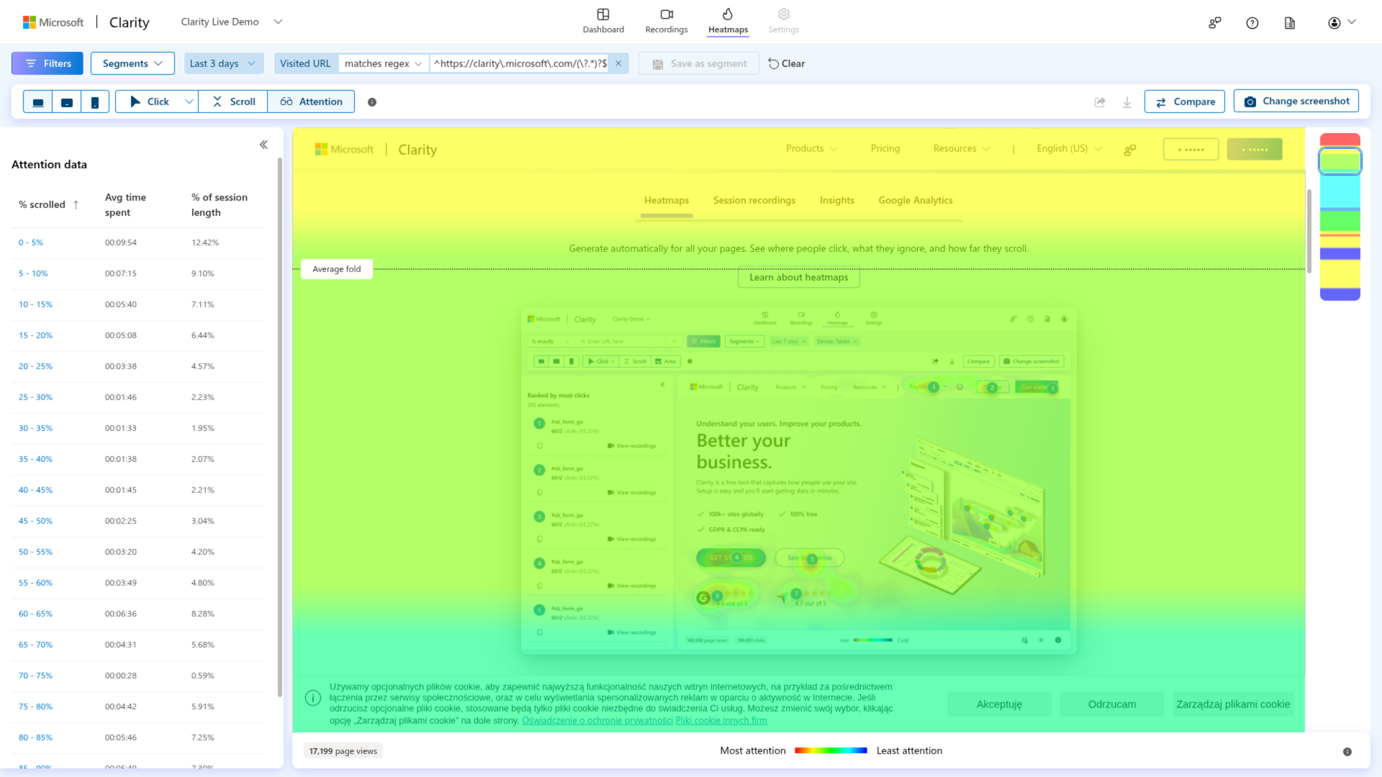
Task: Open the Segments dropdown
Action: (132, 63)
